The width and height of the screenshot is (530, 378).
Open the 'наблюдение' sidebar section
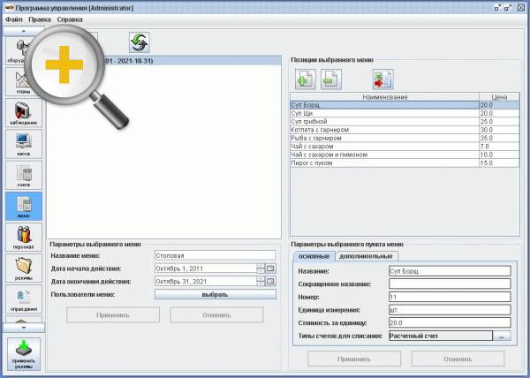coord(23,114)
